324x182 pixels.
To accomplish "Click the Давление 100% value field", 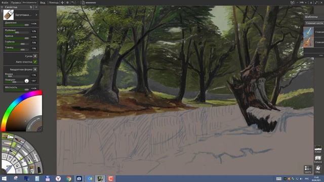I will pos(34,24).
